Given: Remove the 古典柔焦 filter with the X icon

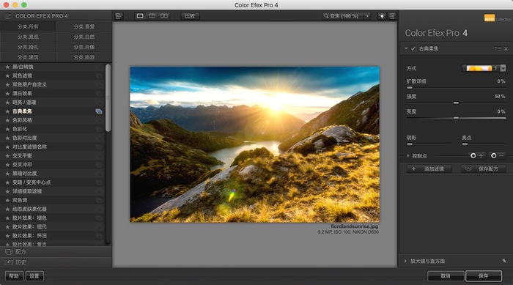Looking at the screenshot, I should (506, 49).
